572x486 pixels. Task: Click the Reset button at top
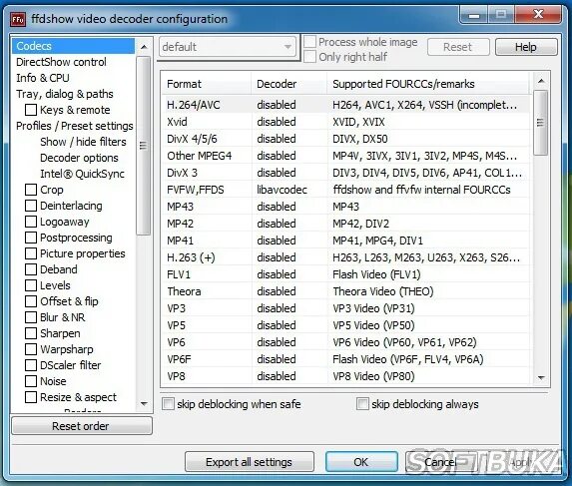pos(458,47)
